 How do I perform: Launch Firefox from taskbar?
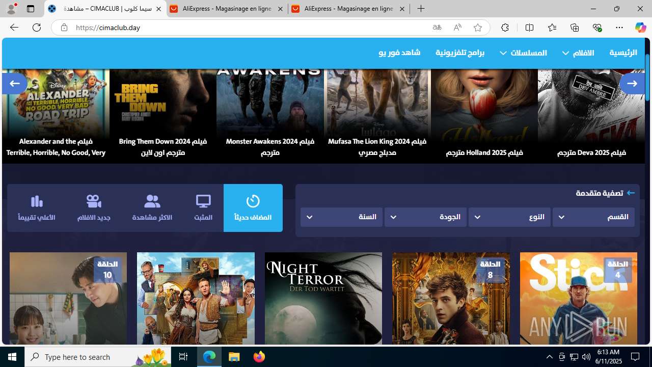(x=259, y=357)
